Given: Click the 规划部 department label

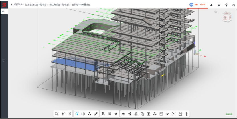Looking at the screenshot, I should pyautogui.click(x=203, y=5).
